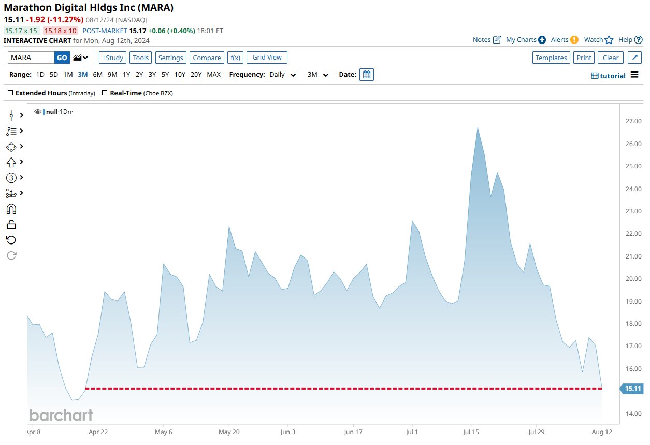
Task: Click the f(x) expressions button
Action: point(236,58)
